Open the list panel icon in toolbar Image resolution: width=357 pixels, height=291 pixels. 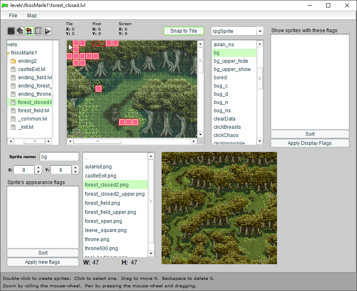coord(38,31)
